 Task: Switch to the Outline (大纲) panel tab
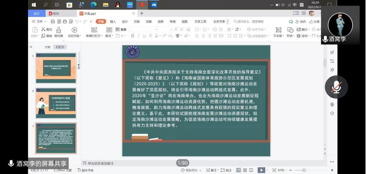(x=47, y=47)
